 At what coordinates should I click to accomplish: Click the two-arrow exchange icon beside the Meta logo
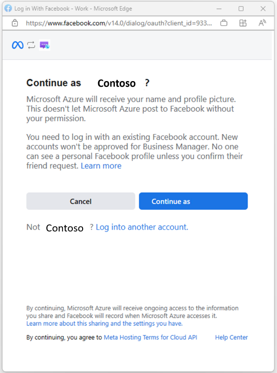(31, 45)
